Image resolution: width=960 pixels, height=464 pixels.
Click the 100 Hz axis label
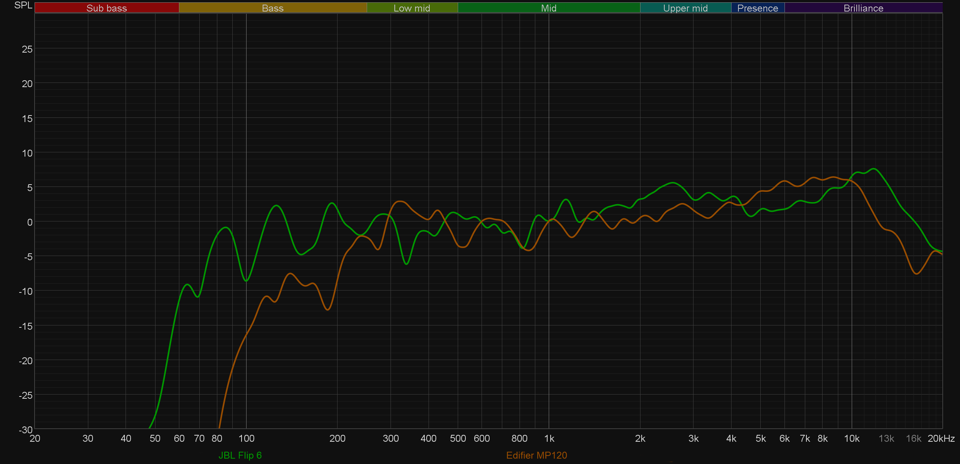[246, 438]
